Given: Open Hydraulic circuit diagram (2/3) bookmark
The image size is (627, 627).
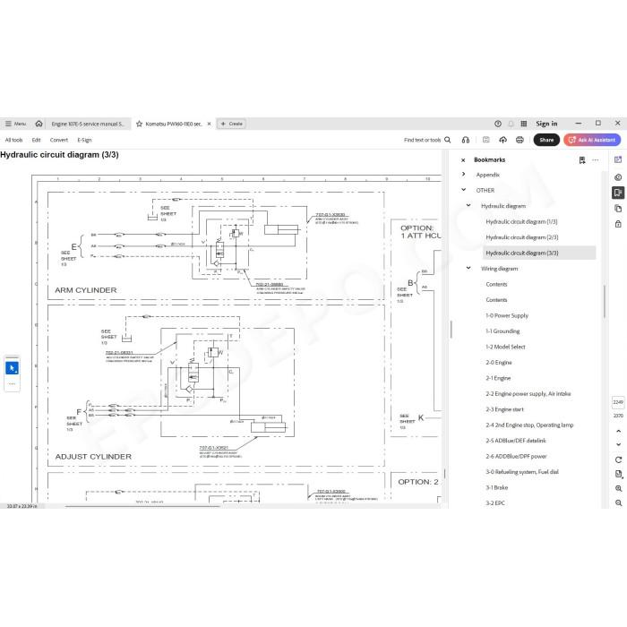Looking at the screenshot, I should tap(521, 237).
